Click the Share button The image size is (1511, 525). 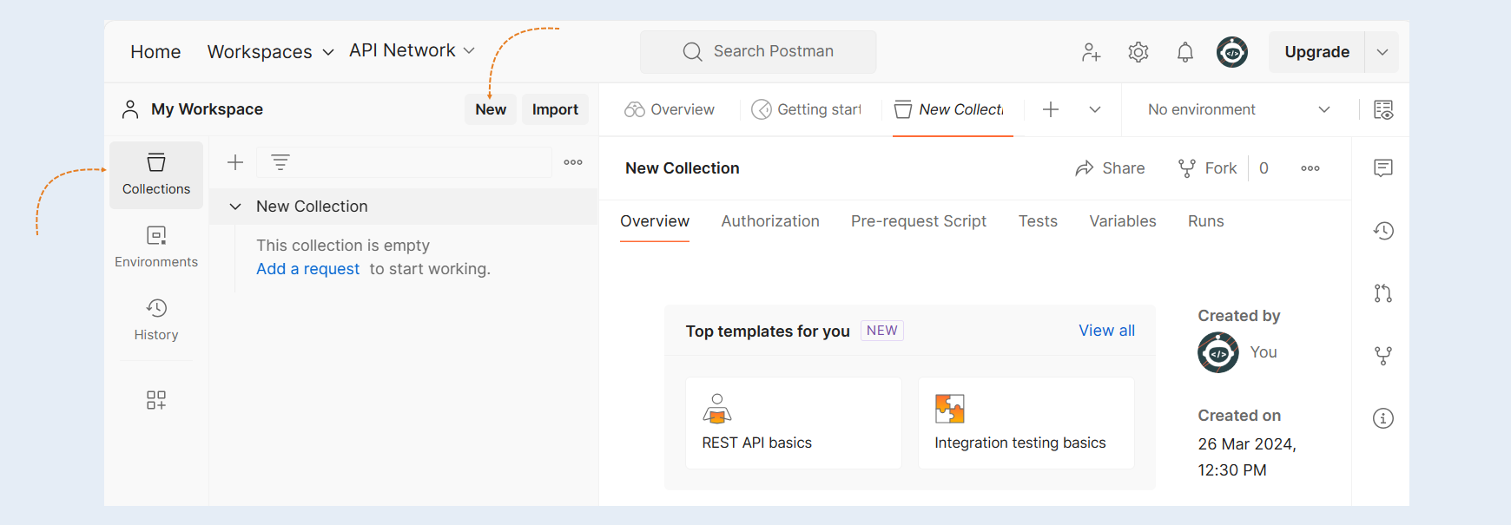coord(1110,168)
